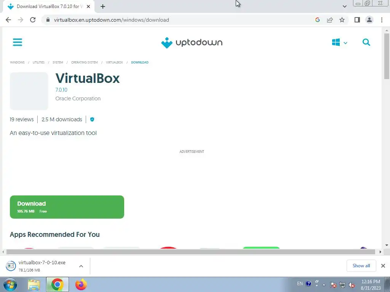Viewport: 390px width, 292px height.
Task: Click the Google icon in address bar
Action: (317, 20)
